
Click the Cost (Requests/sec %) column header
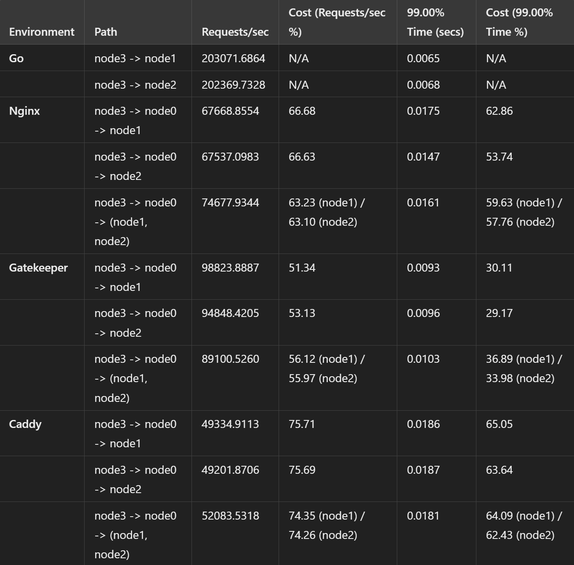[x=337, y=22]
